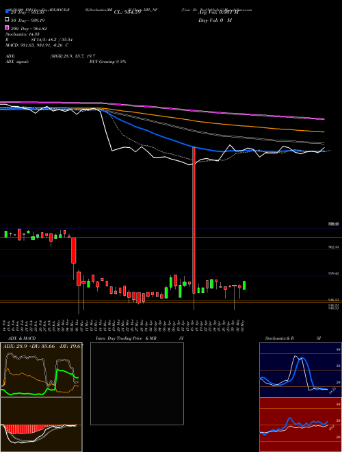Click the 'Stochastics: 14.33' reading
The image size is (342, 452).
(x=23, y=34)
